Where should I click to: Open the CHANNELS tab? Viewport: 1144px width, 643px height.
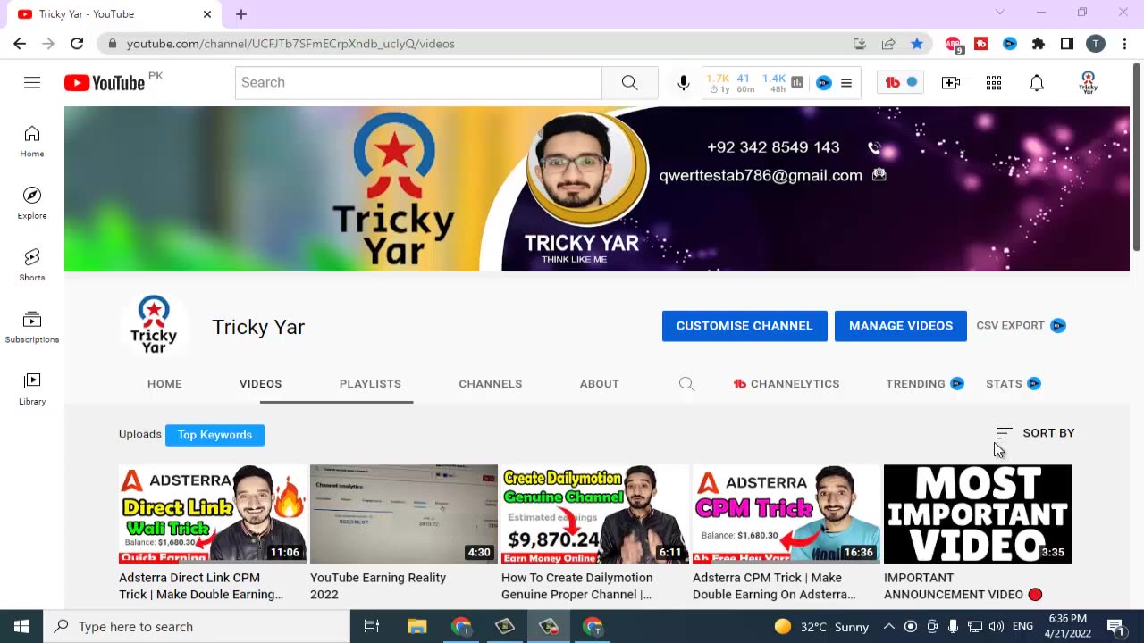tap(491, 384)
